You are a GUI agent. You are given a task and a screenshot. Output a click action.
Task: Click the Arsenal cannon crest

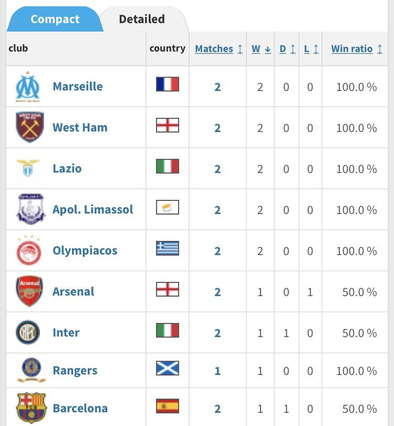(x=29, y=291)
